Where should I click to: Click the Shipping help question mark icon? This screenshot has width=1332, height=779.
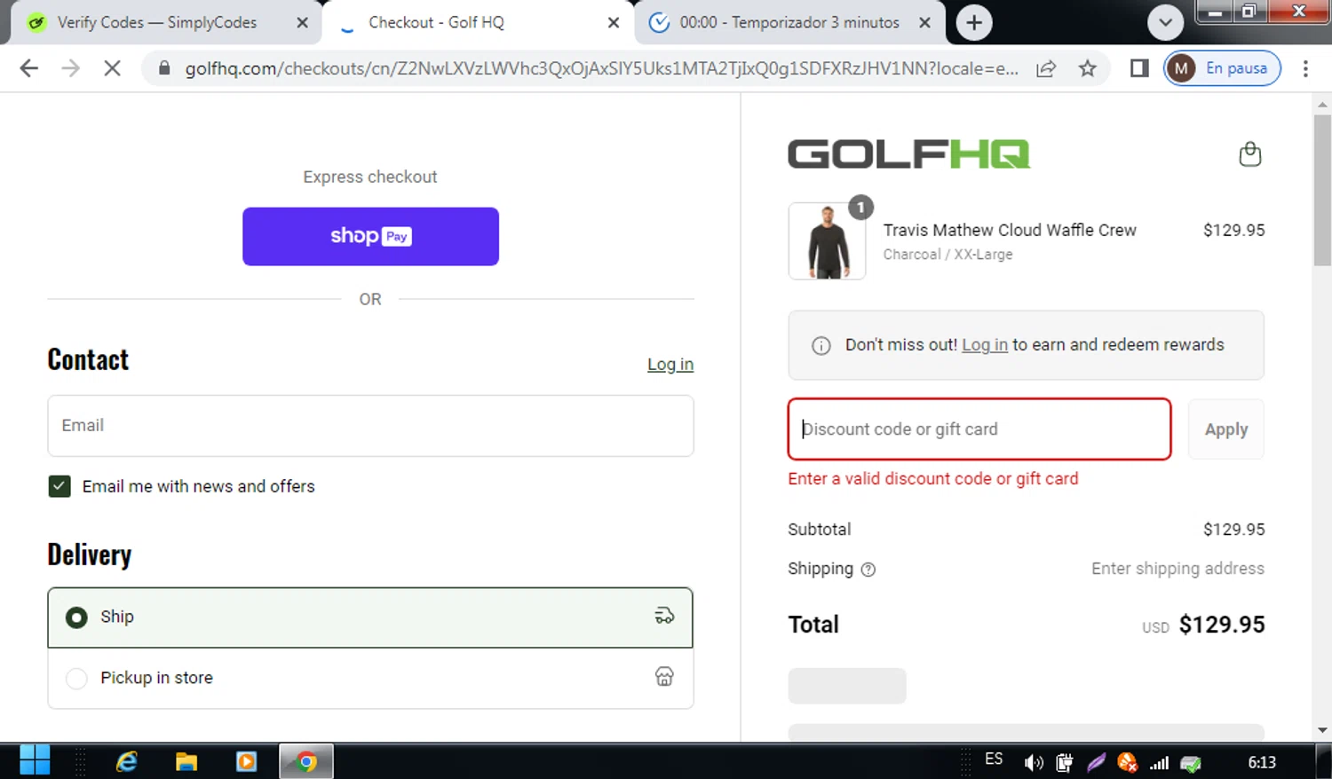(868, 570)
